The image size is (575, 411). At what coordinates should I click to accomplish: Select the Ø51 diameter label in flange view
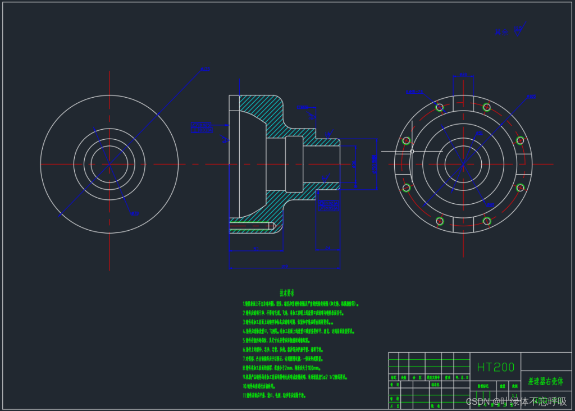[479, 134]
